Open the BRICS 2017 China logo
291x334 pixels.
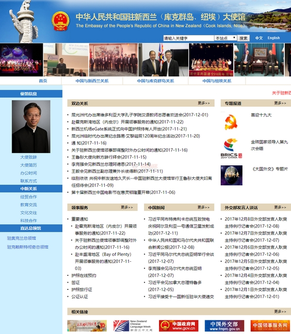tap(231, 148)
